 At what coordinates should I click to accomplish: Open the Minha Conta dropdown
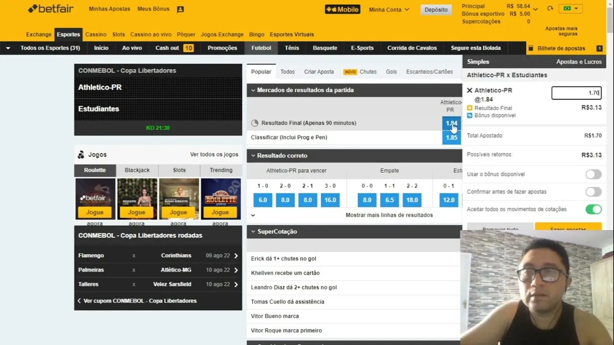click(389, 10)
